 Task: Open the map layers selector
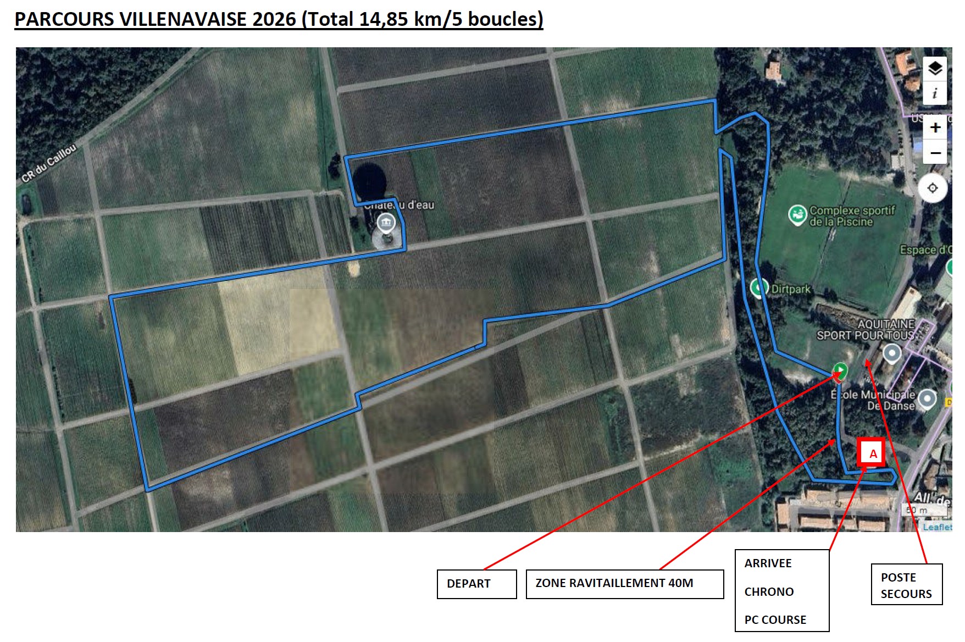tap(934, 69)
